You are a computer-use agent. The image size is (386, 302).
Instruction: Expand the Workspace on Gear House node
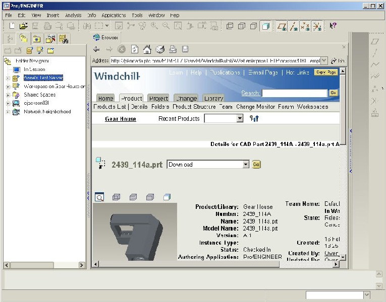(8, 87)
